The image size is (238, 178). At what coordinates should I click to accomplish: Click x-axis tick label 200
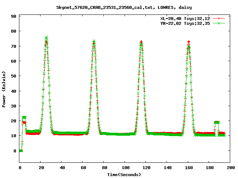coord(231,168)
